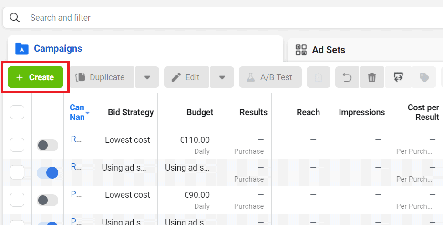Focus the Search and filter field

(223, 18)
